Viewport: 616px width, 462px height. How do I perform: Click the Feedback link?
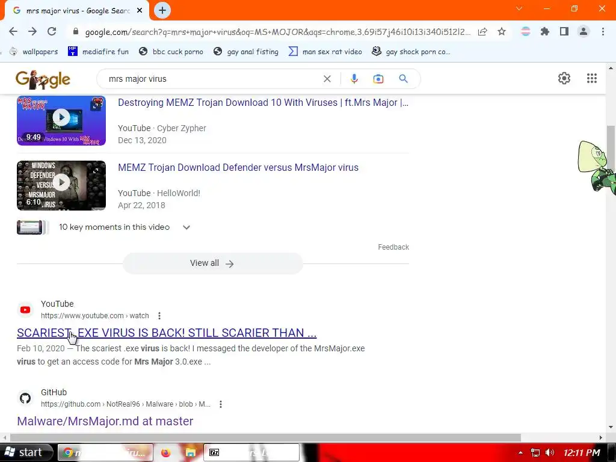click(393, 247)
